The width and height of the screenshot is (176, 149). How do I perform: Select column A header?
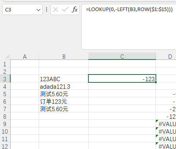coord(25,56)
